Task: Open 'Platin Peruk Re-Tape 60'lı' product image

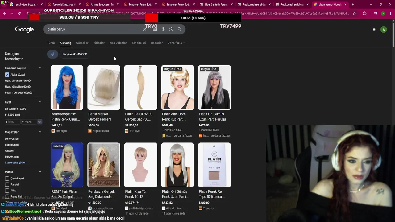Action: 214,165
